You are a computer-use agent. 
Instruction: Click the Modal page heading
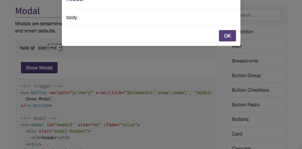27,11
